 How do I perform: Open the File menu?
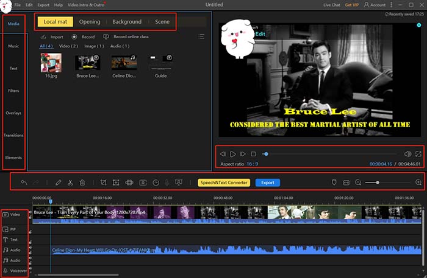point(18,5)
